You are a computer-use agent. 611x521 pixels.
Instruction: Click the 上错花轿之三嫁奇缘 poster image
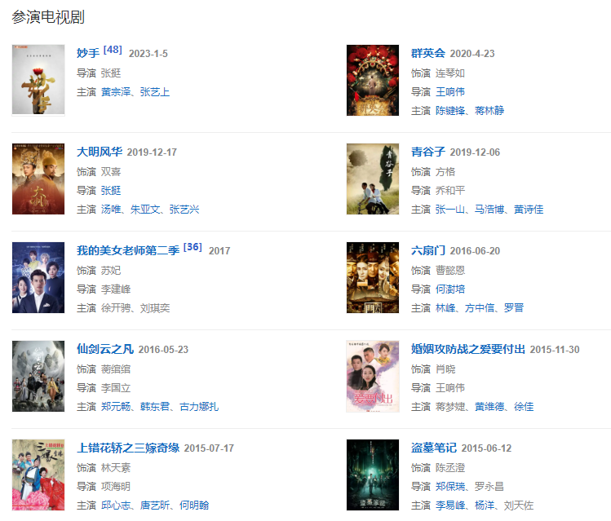38,475
